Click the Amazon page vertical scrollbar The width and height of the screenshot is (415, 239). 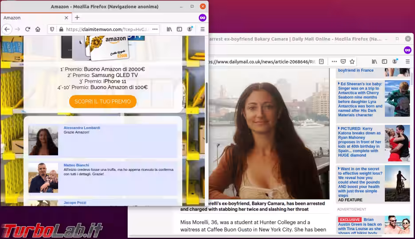point(207,113)
